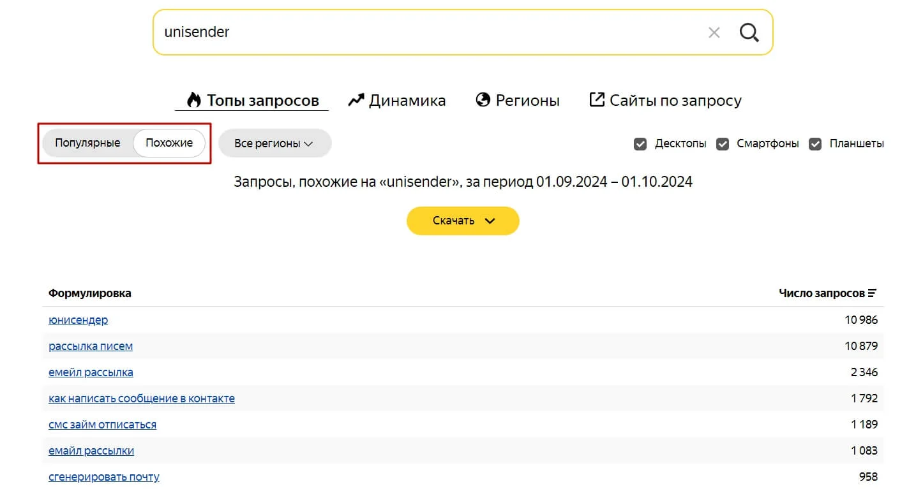Image resolution: width=916 pixels, height=489 pixels.
Task: Open the юнисендер query link
Action: 78,320
